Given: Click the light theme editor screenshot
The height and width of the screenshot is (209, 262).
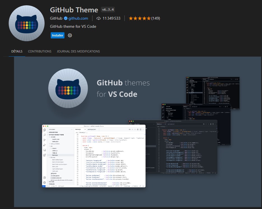Looking at the screenshot, I should 94,156.
